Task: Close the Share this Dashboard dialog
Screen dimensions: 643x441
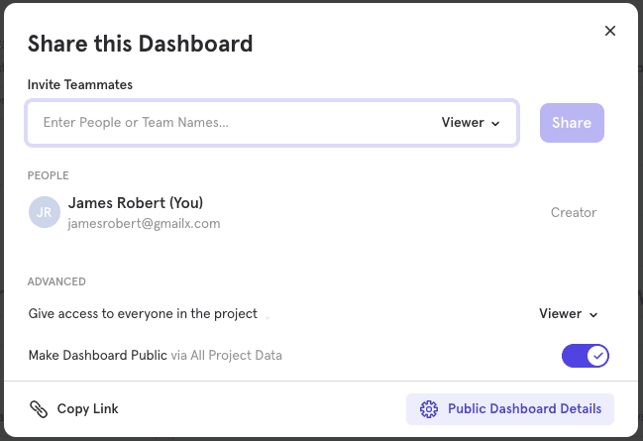Action: pyautogui.click(x=610, y=31)
